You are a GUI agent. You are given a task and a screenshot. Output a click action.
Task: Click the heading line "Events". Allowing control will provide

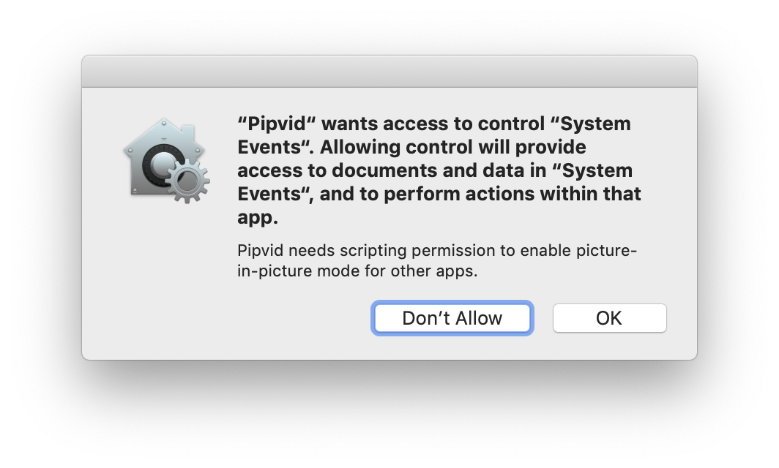[412, 147]
